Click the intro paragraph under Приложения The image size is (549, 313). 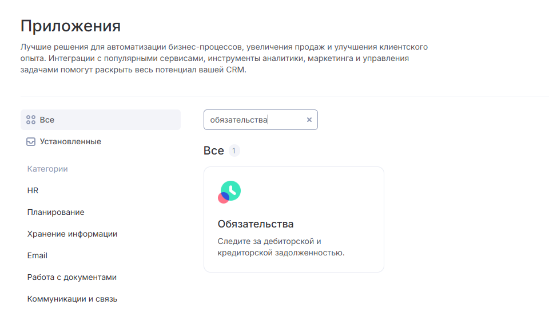(224, 59)
